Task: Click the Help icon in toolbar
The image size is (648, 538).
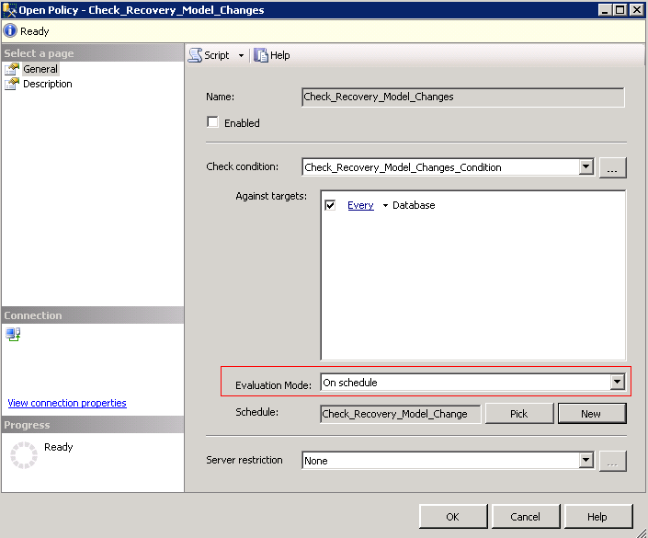Action: click(x=261, y=55)
